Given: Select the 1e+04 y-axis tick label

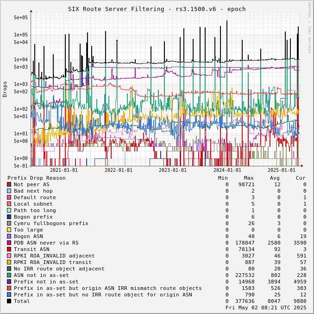Looking at the screenshot, I should 21,59.
